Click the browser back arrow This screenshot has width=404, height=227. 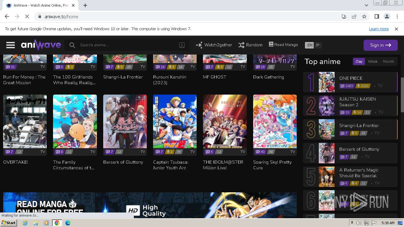[7, 16]
